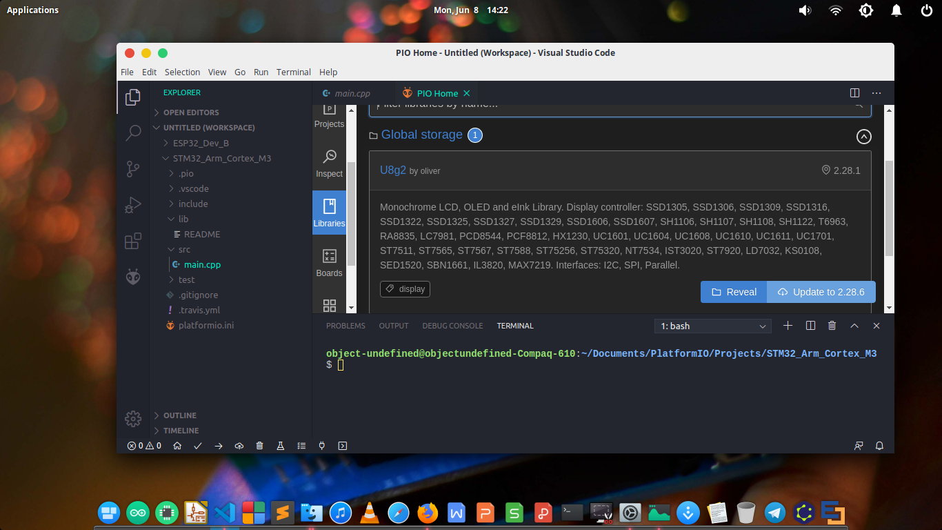Switch to the OUTPUT panel tab
Screen dimensions: 942x530
(394, 326)
